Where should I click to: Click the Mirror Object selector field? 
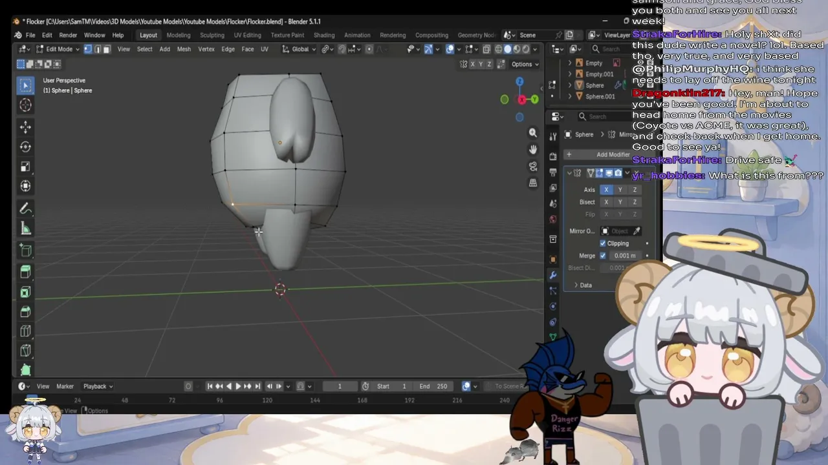tap(615, 231)
